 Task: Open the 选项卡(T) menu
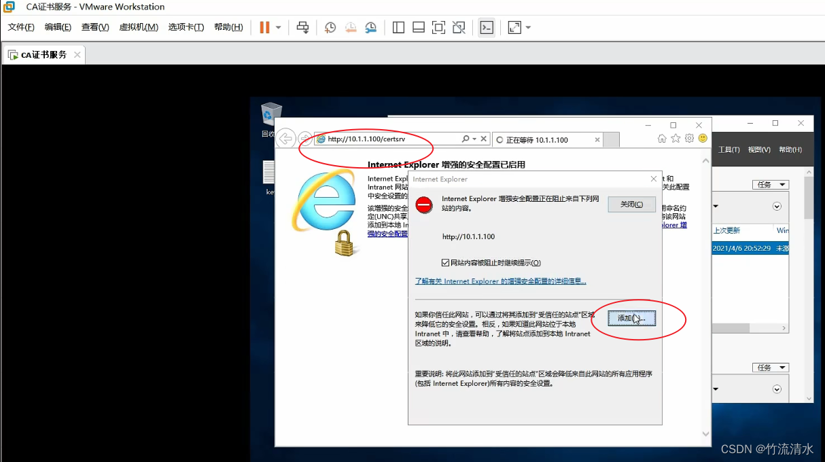[x=186, y=27]
